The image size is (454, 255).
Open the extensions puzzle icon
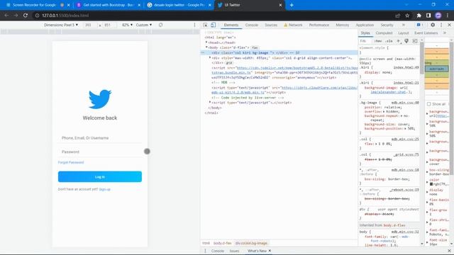point(419,16)
